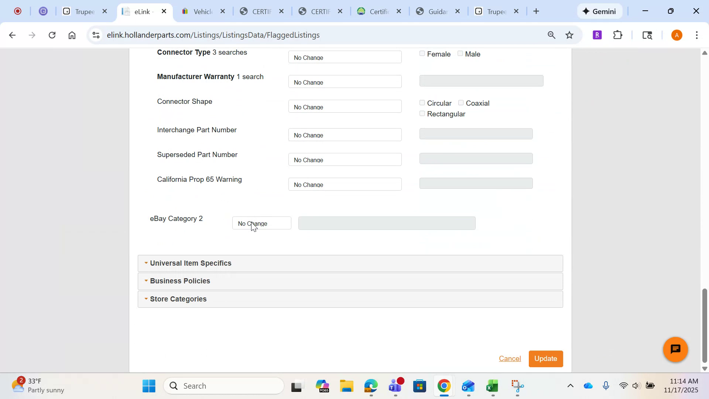Open the Superseded Part Number dropdown
Image resolution: width=709 pixels, height=399 pixels.
point(345,159)
